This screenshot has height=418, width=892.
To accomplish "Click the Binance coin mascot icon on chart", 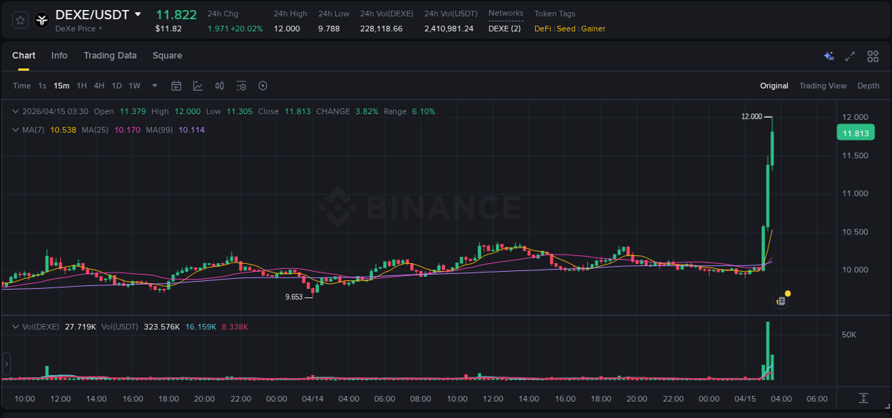I will click(x=783, y=298).
